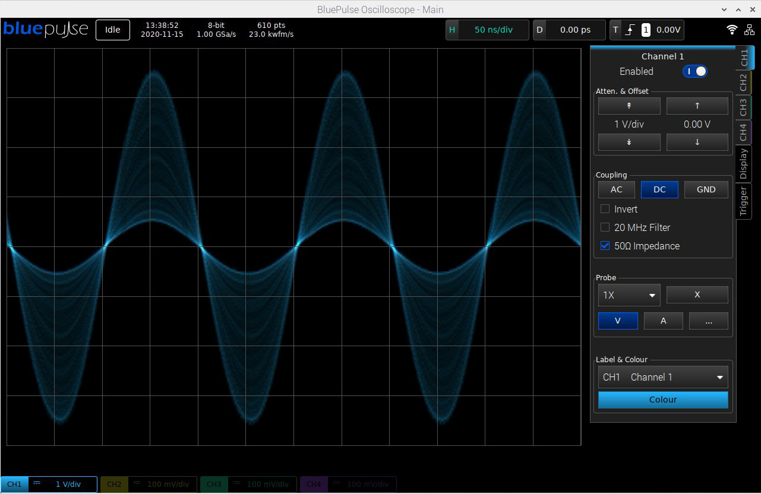
Task: Click the 1.00 GSa/s sample rate readout
Action: coord(216,34)
